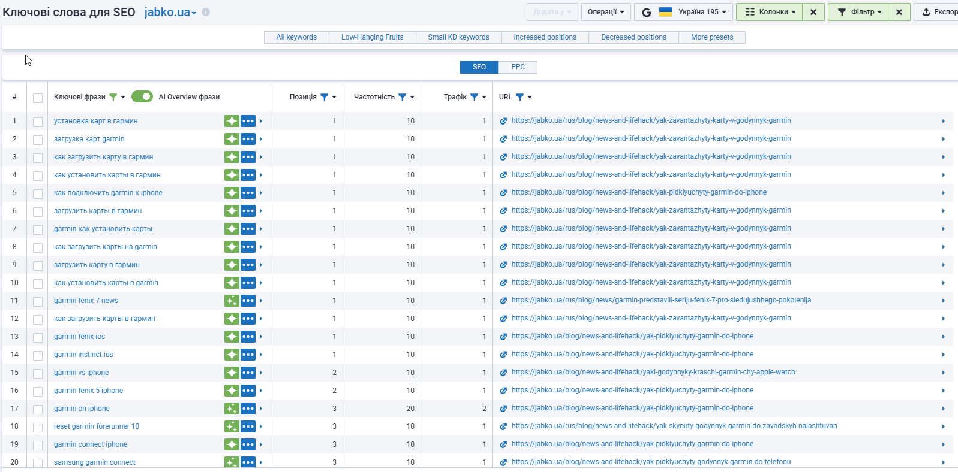The image size is (958, 472).
Task: Click filter icon on Трафік column
Action: coord(474,97)
